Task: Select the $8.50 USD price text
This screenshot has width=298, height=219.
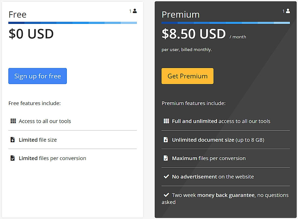Action: (194, 34)
